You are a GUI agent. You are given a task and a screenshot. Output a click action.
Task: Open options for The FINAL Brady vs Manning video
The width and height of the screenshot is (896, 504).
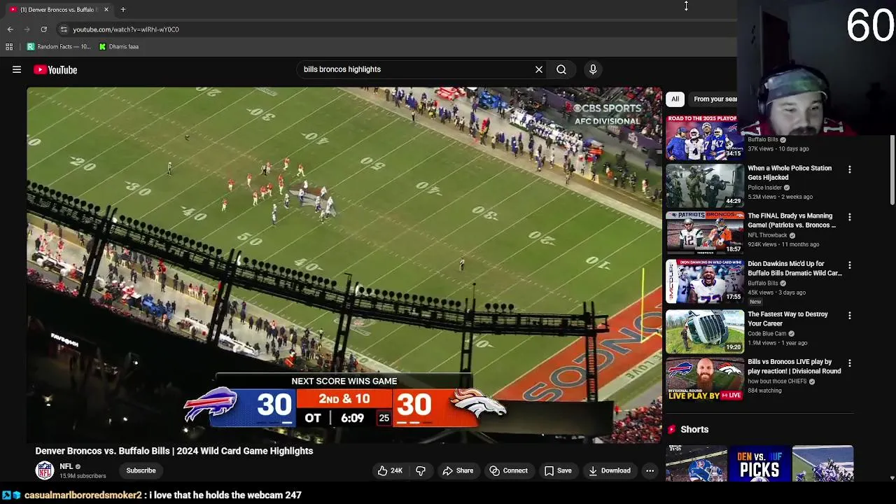coord(850,217)
